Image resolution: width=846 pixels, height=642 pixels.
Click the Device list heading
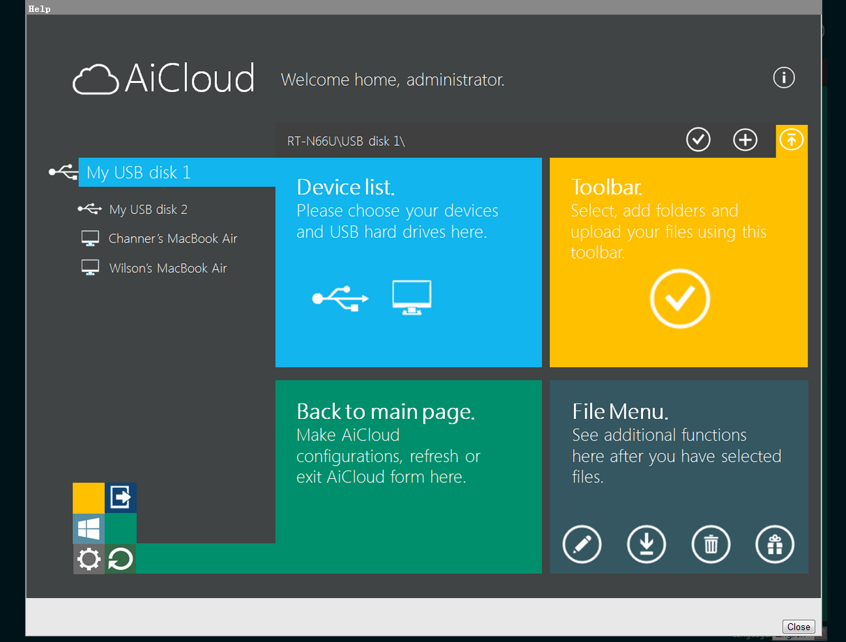[x=345, y=187]
